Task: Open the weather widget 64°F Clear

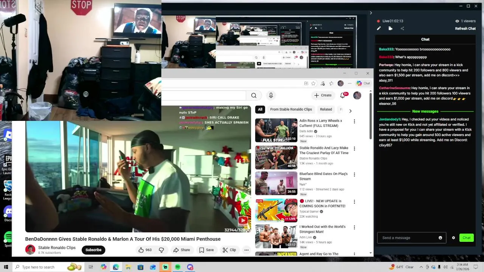Action: point(401,267)
